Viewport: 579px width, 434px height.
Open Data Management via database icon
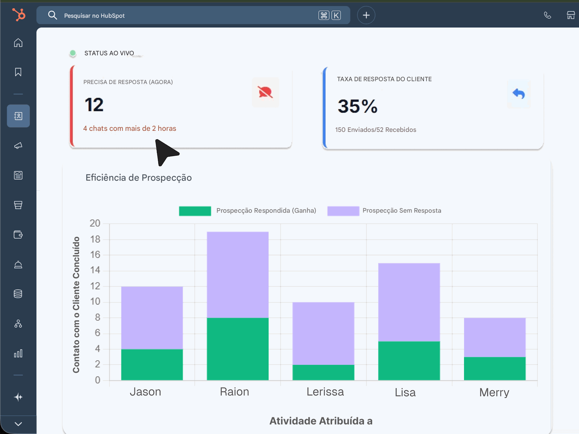click(18, 293)
